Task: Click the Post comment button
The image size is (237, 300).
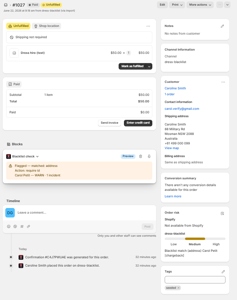Action: click(147, 227)
